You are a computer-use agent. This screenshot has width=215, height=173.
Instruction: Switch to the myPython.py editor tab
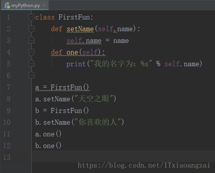click(x=25, y=5)
